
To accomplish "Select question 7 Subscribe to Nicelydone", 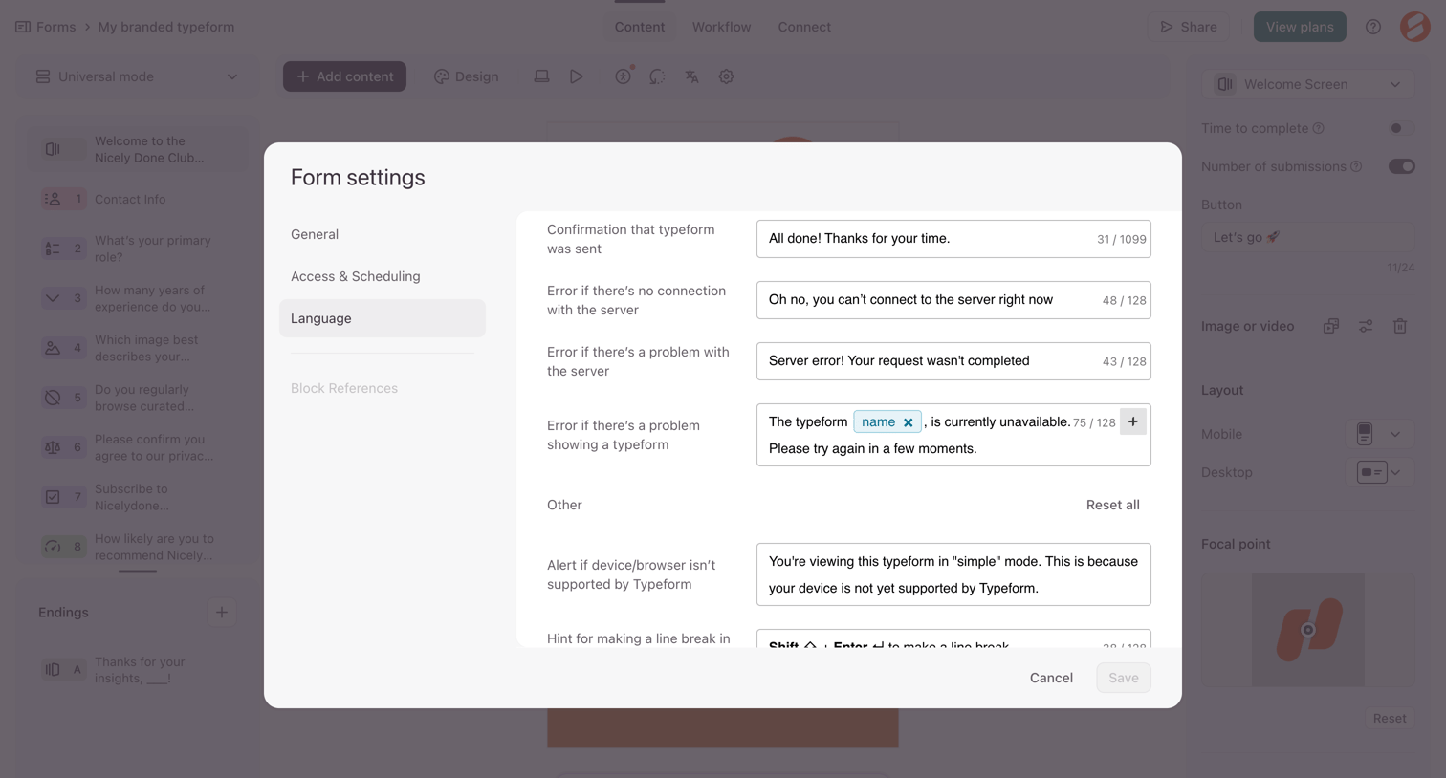I will click(x=138, y=497).
